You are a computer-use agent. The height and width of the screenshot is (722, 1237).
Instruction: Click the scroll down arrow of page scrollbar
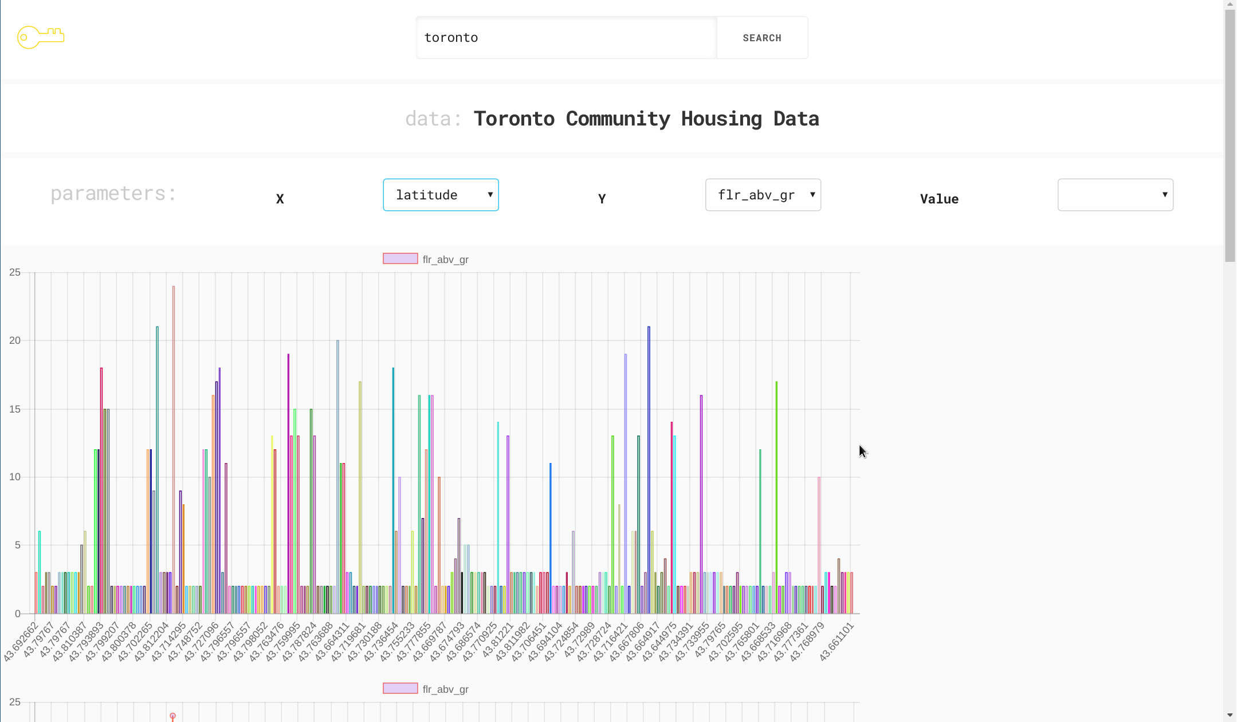[1230, 716]
